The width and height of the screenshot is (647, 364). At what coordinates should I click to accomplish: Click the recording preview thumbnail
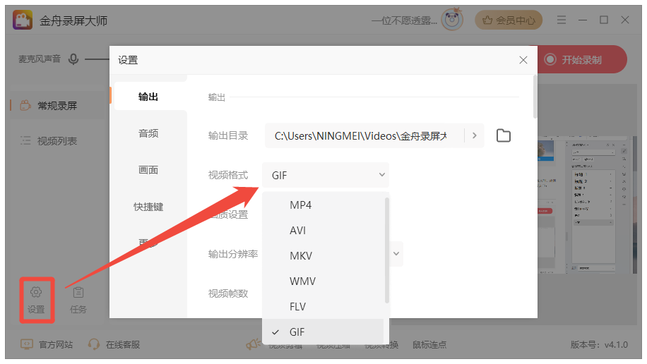(587, 205)
